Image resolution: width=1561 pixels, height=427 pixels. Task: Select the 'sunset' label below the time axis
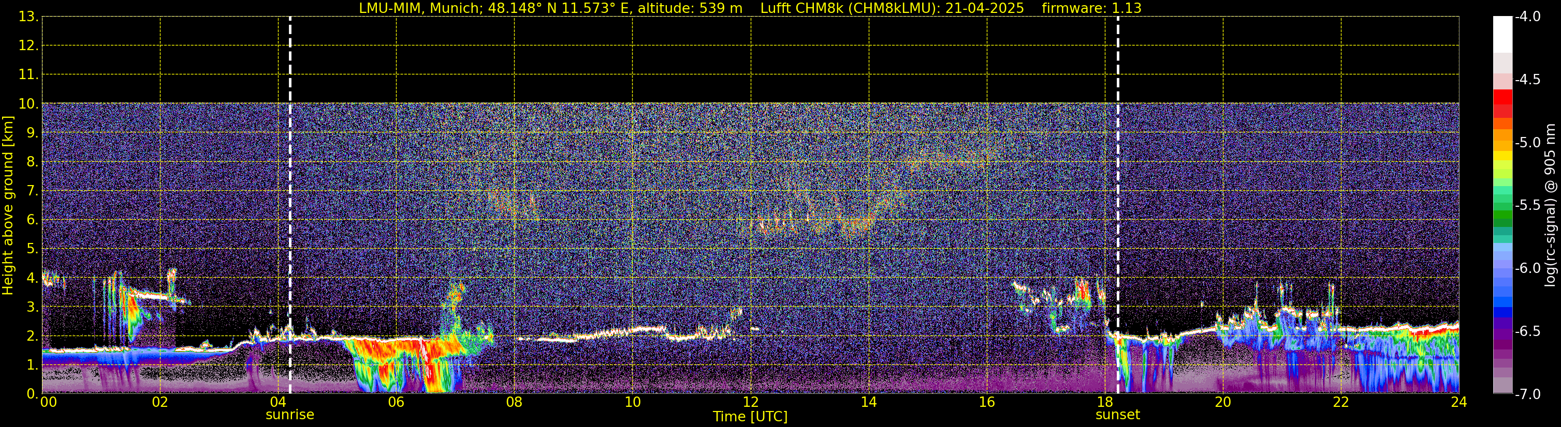tap(1118, 415)
